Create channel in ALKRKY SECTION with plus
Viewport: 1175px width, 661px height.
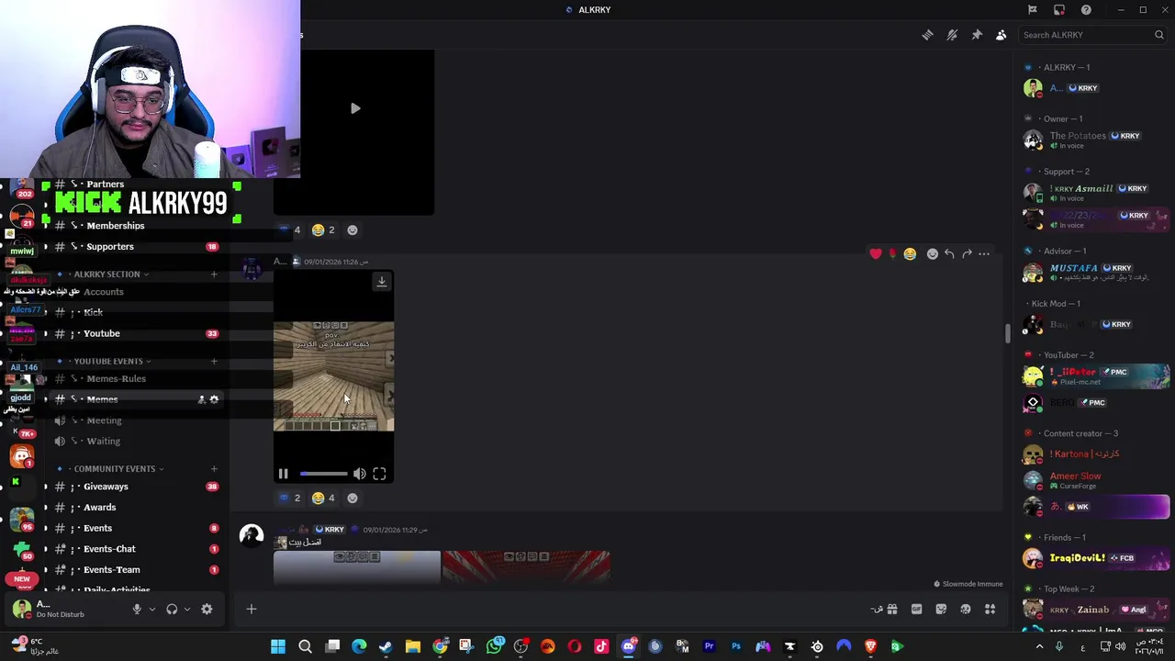[x=214, y=274]
